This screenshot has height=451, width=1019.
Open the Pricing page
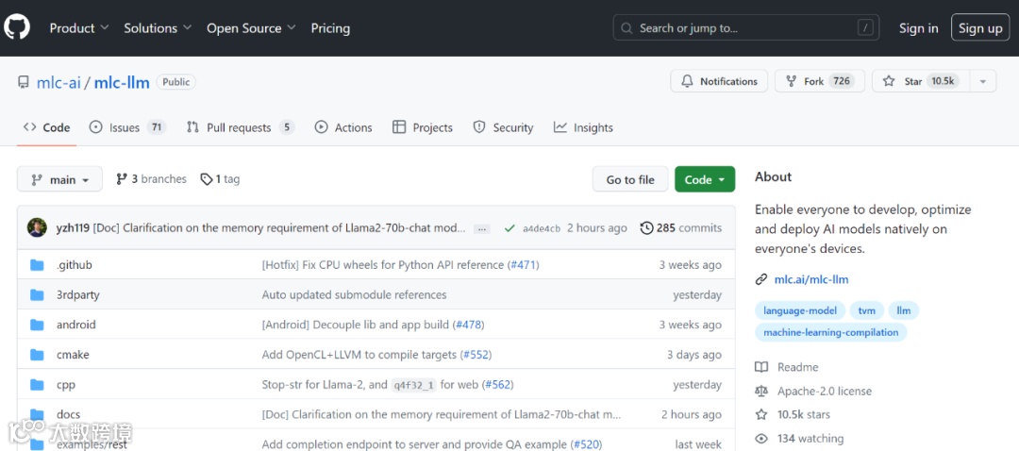330,28
